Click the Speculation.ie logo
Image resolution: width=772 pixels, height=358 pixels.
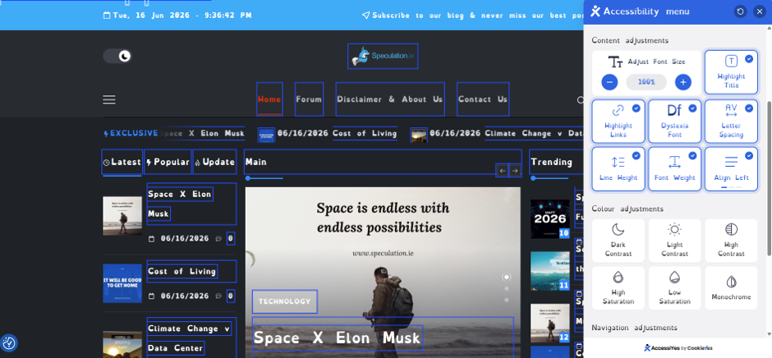pyautogui.click(x=383, y=56)
